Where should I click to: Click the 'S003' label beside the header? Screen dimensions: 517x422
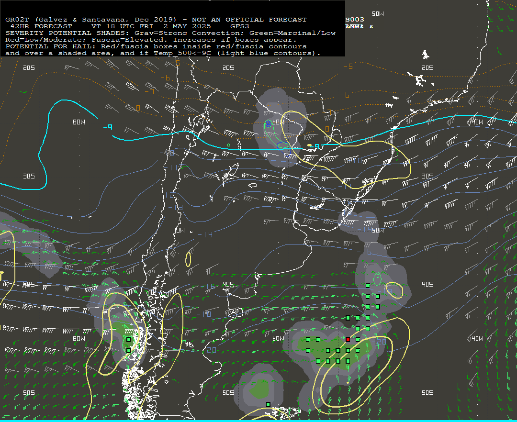pyautogui.click(x=355, y=20)
